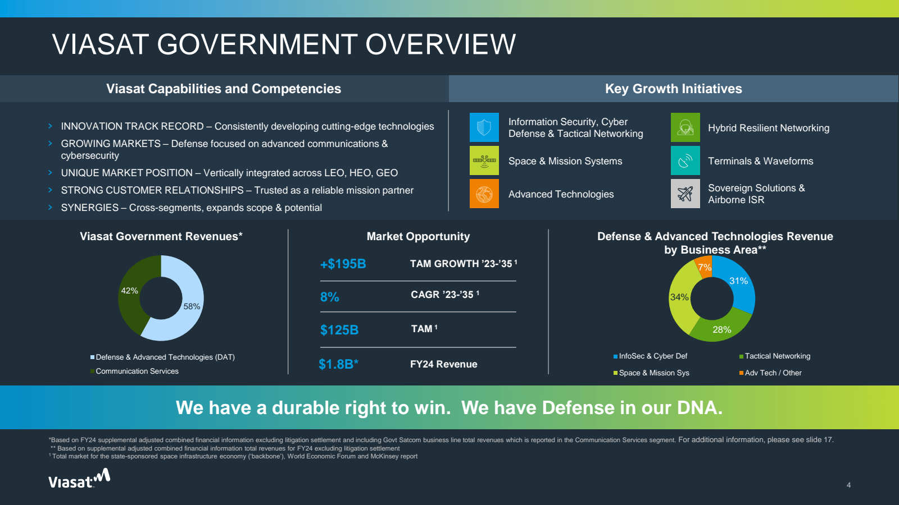Image resolution: width=899 pixels, height=505 pixels.
Task: Click the Defense & Advanced Technologies legend swatch
Action: pyautogui.click(x=92, y=357)
